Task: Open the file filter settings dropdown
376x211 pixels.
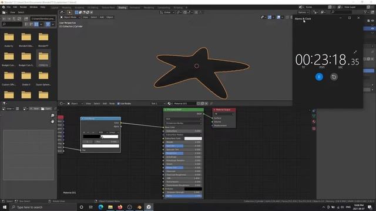Action: (53, 24)
